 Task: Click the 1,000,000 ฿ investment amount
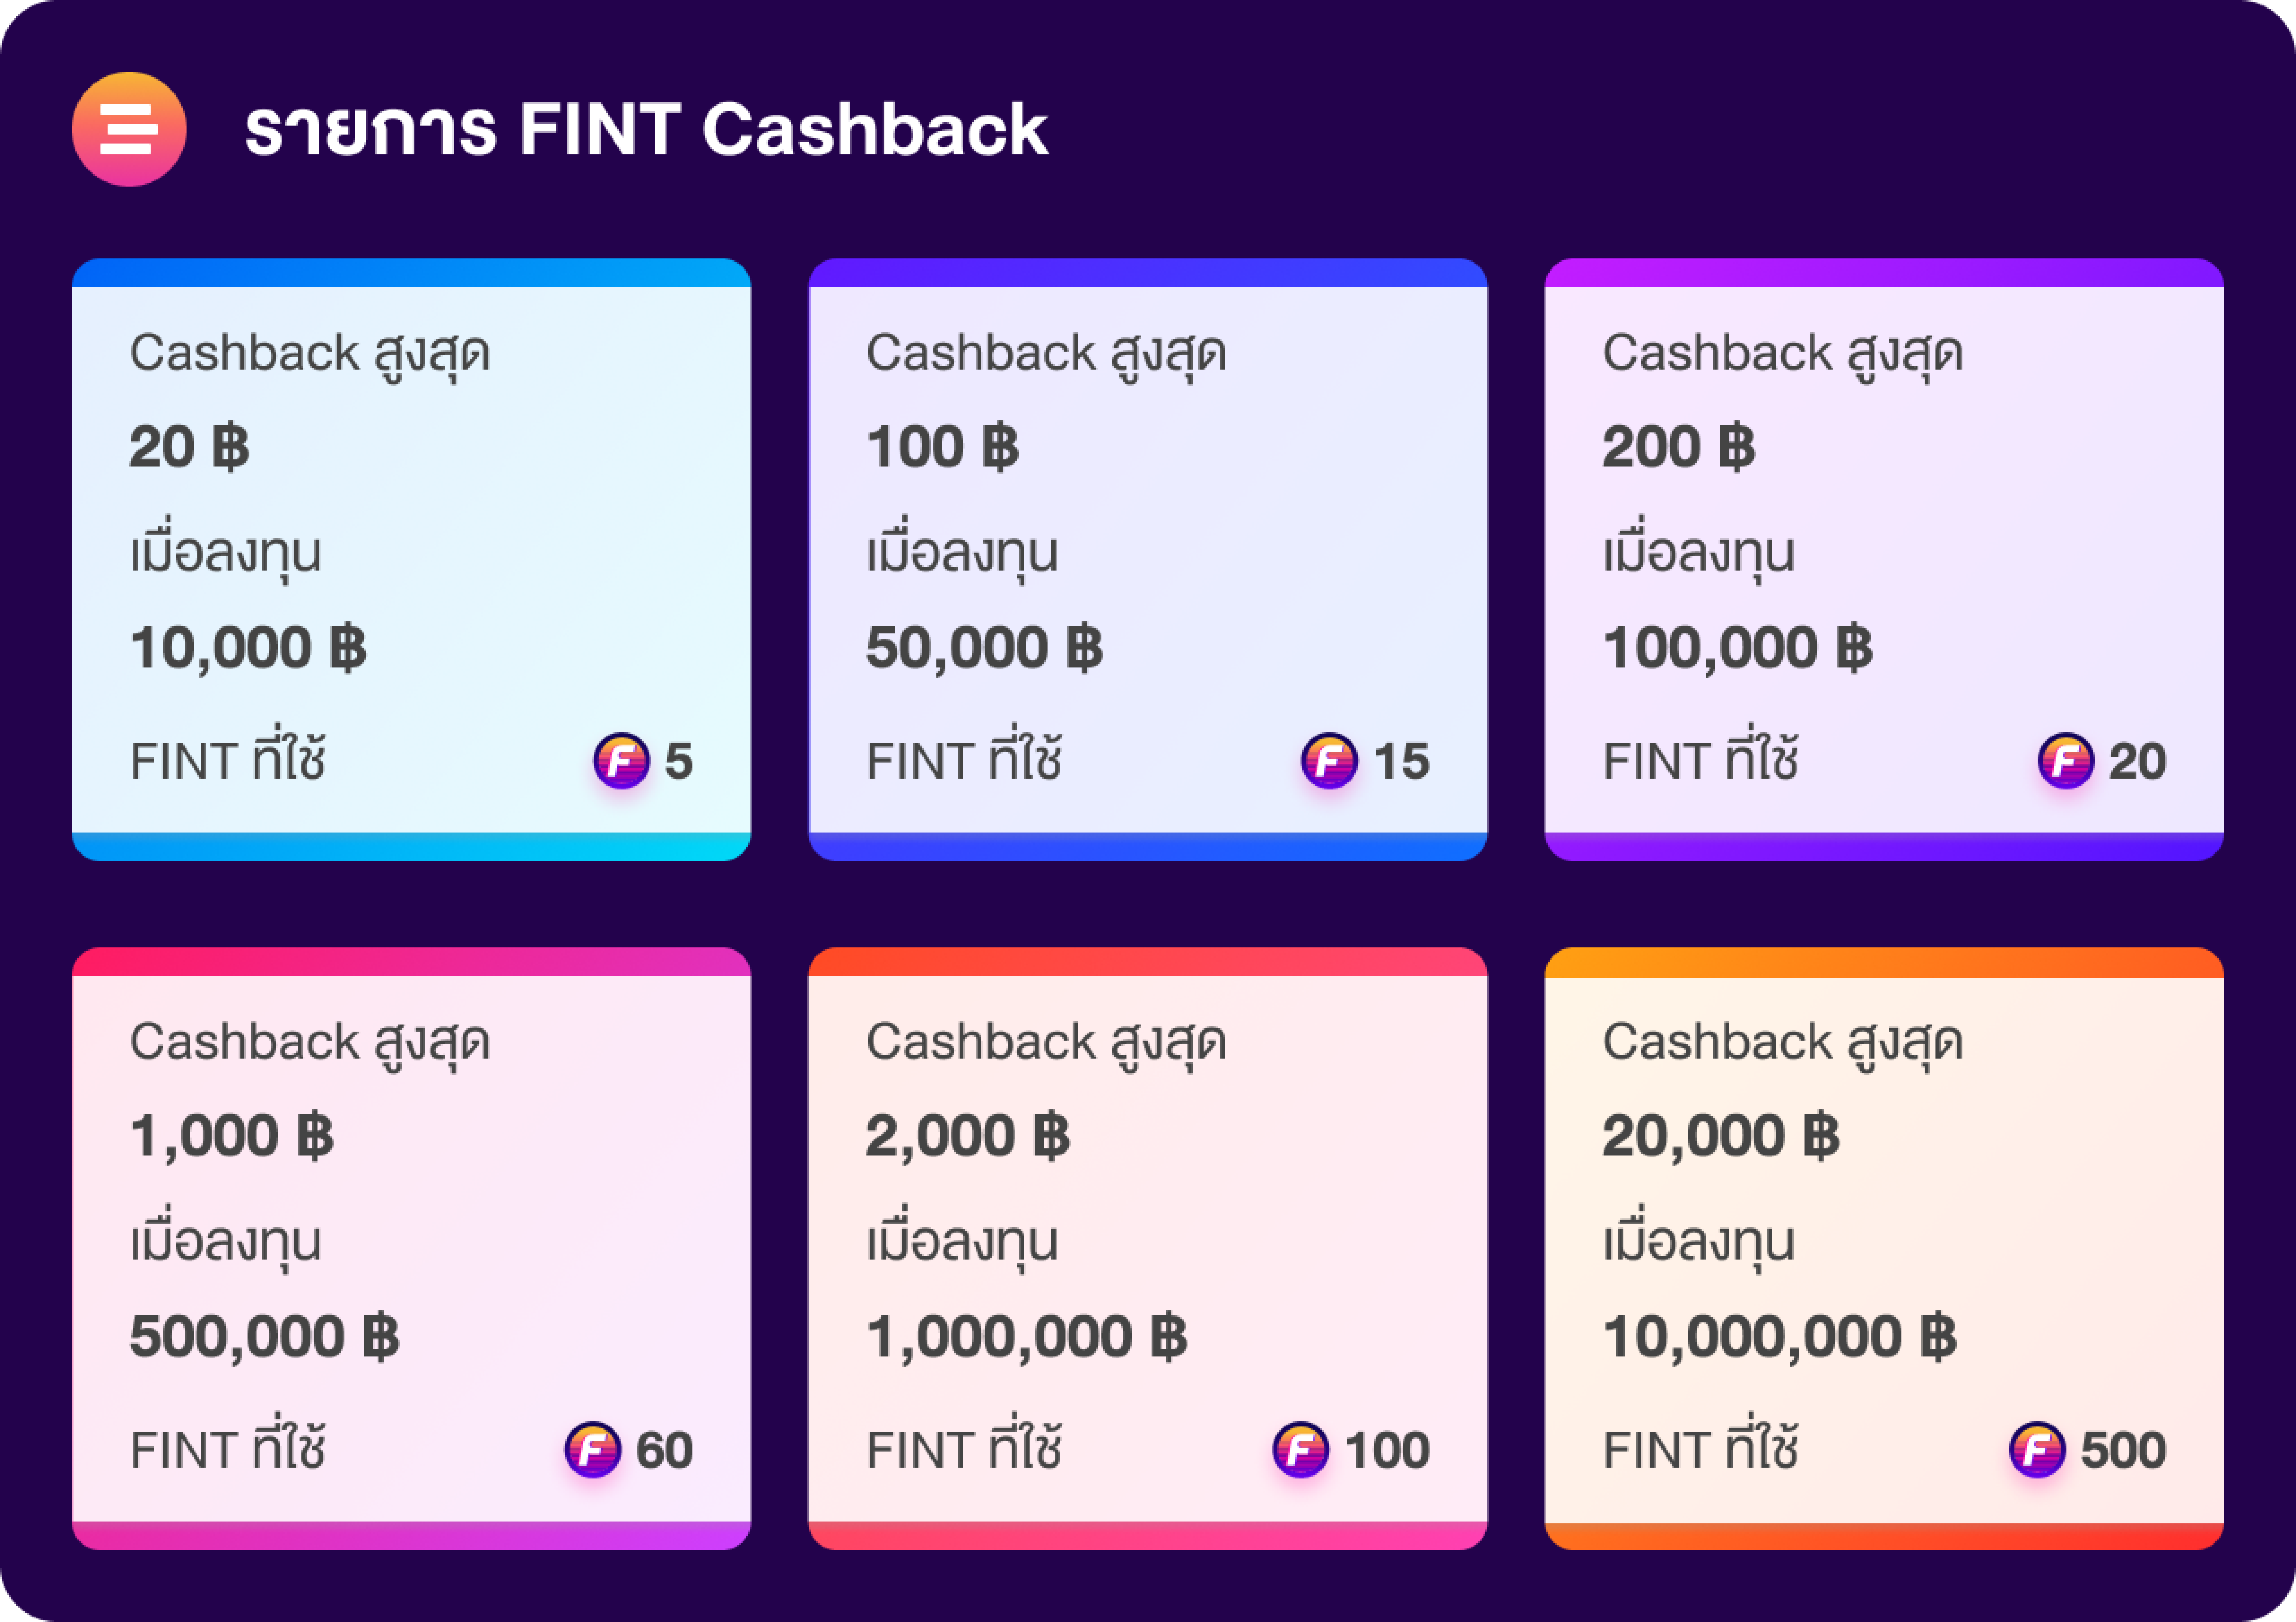pyautogui.click(x=1026, y=1337)
